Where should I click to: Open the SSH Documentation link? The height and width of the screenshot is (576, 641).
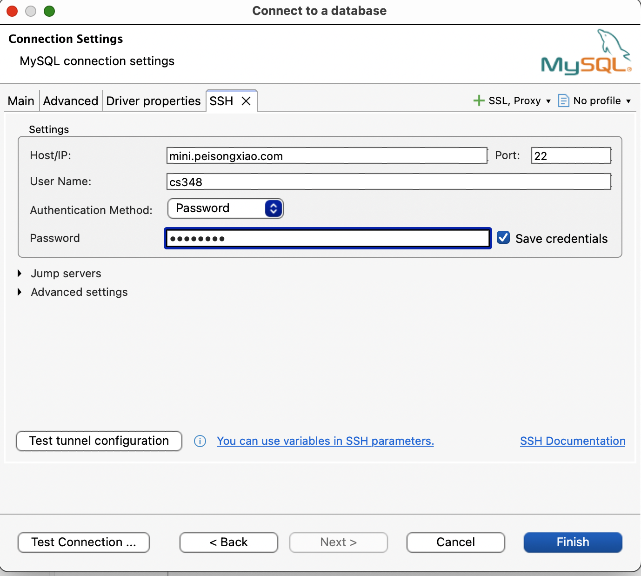click(x=572, y=441)
